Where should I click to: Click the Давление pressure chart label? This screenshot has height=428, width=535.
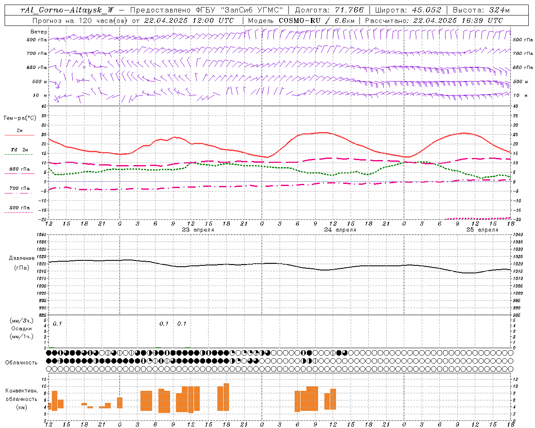tap(21, 258)
